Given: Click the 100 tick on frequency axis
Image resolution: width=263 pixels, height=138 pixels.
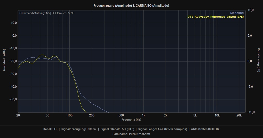Looking at the screenshot, I should coord(70,116).
